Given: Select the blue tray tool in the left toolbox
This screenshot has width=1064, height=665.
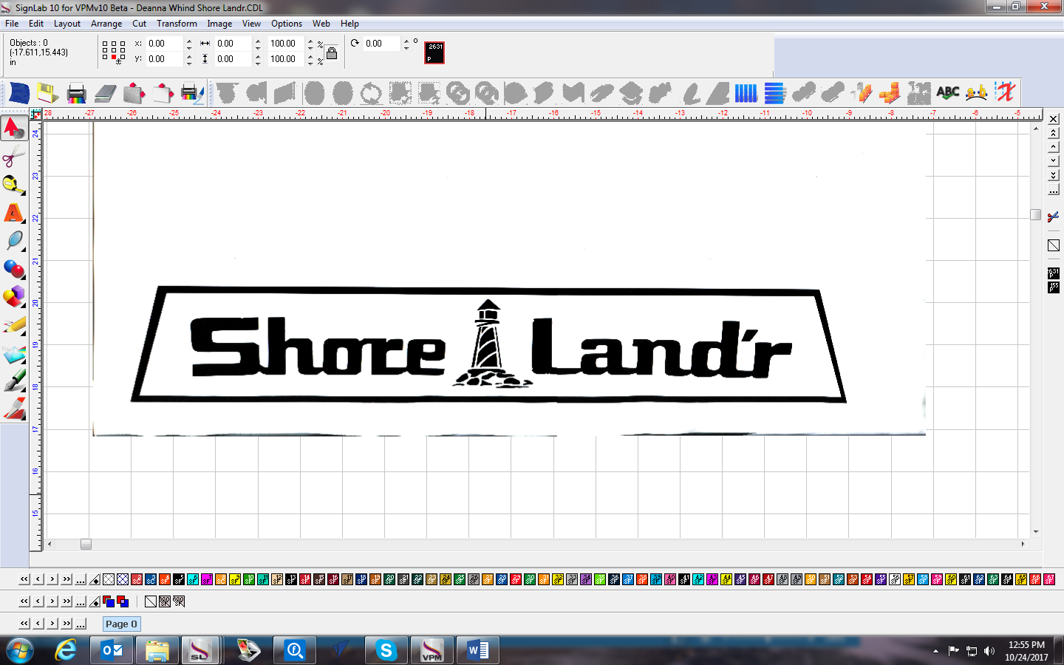Looking at the screenshot, I should coord(13,353).
